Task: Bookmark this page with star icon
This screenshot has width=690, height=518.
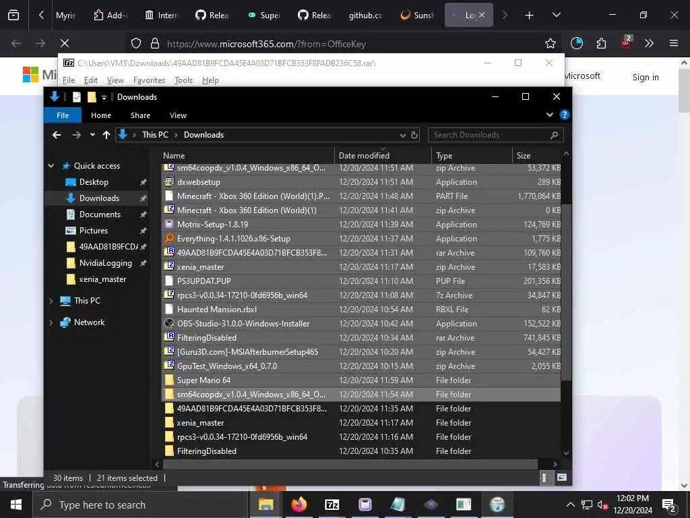Action: pyautogui.click(x=550, y=43)
